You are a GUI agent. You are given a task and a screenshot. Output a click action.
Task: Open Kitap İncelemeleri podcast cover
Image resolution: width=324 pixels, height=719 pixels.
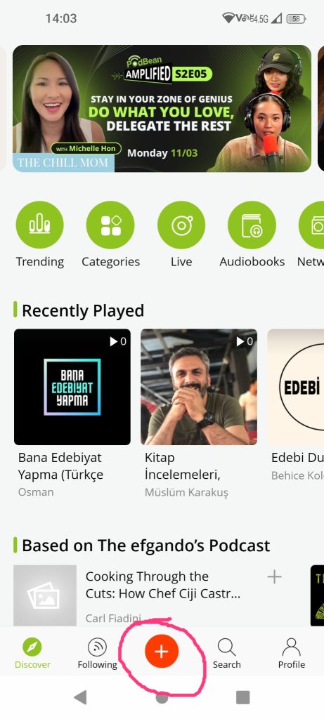[199, 387]
